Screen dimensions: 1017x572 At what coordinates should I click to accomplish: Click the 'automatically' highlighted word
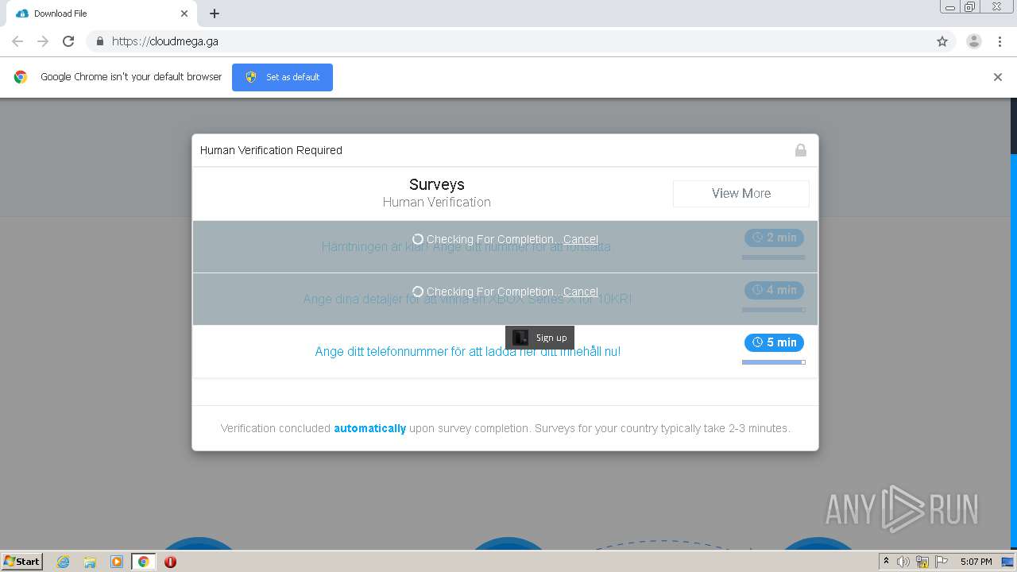tap(369, 428)
